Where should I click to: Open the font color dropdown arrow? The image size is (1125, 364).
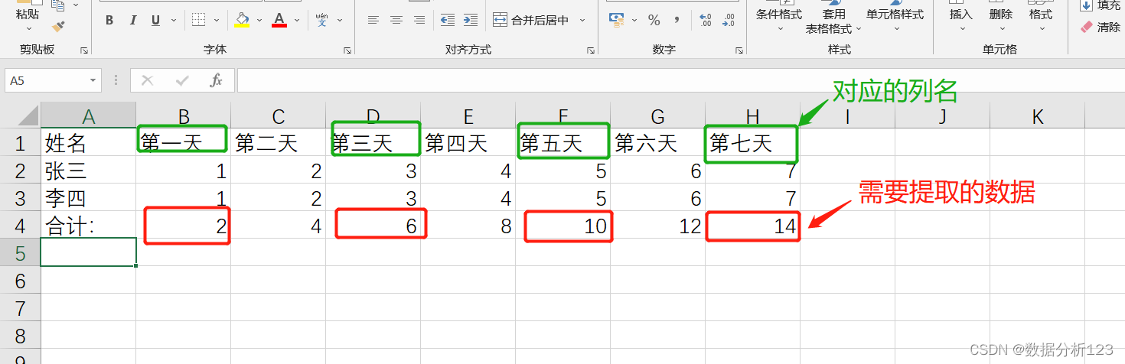[297, 21]
